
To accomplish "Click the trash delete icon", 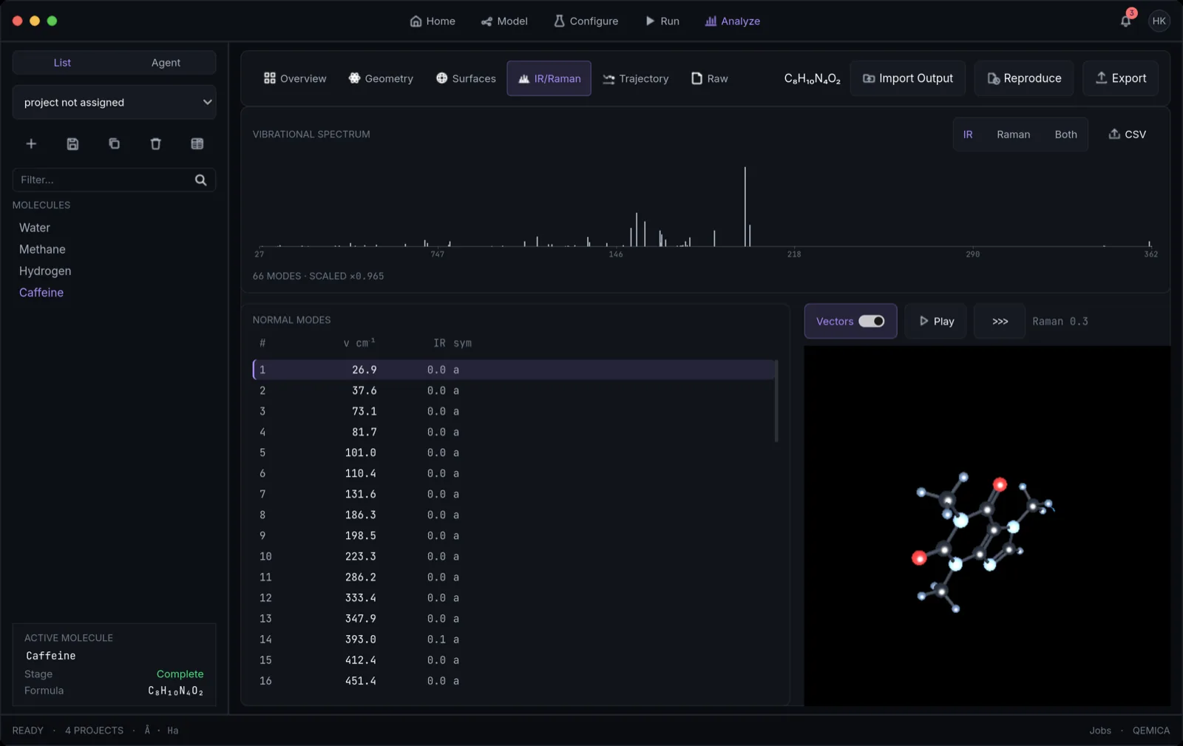I will (155, 144).
